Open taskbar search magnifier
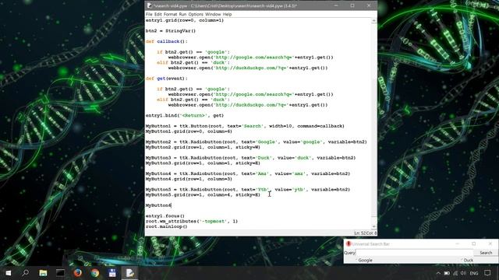 pos(26,273)
